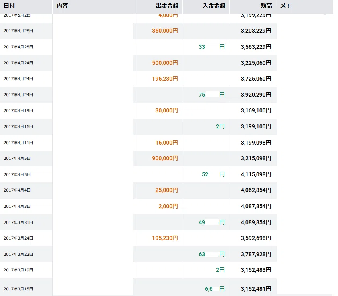Click the date 2017年3月24日
The width and height of the screenshot is (338, 296).
pos(18,238)
